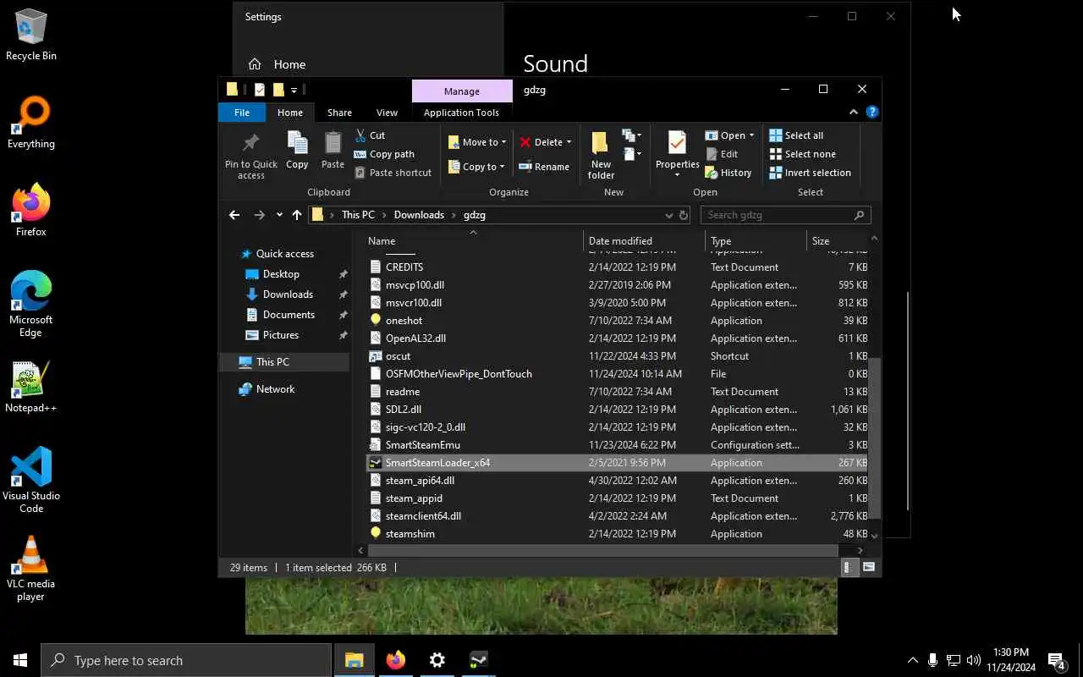
Task: Click Paste shortcut in ribbon
Action: pos(393,173)
